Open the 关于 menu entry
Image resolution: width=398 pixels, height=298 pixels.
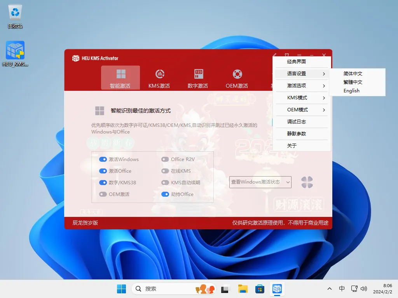pyautogui.click(x=302, y=146)
